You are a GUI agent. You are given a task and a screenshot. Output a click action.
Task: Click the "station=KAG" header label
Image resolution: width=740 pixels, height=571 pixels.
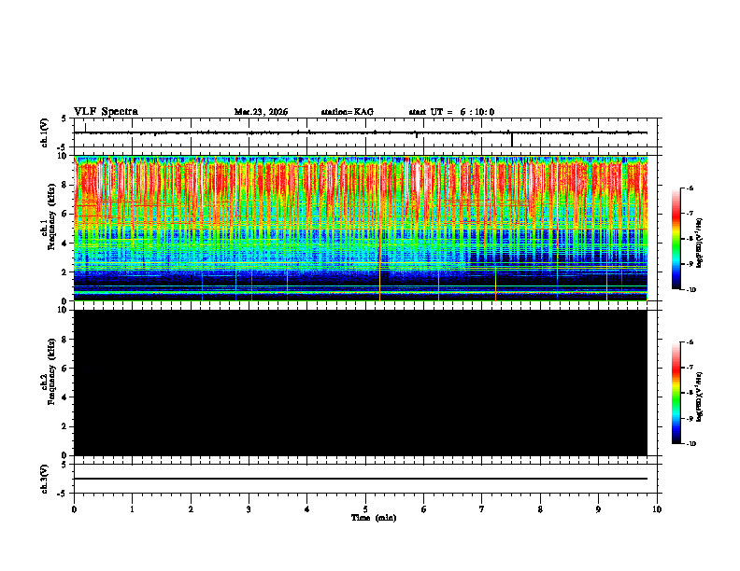348,112
